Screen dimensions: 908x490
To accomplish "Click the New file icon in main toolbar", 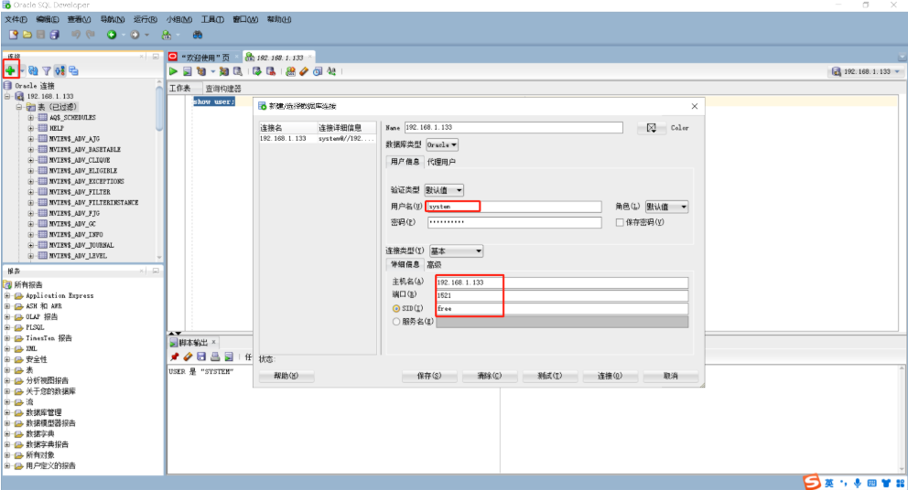I will [x=14, y=35].
